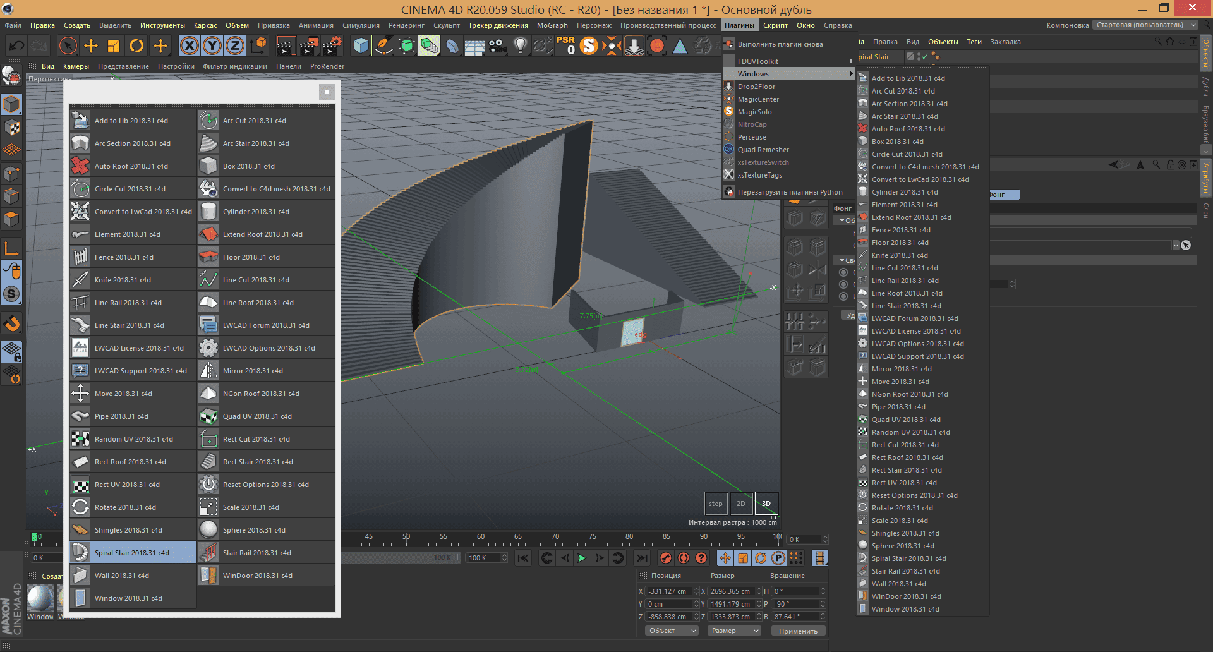
Task: Open the Объект coordinate mode dropdown
Action: click(672, 631)
